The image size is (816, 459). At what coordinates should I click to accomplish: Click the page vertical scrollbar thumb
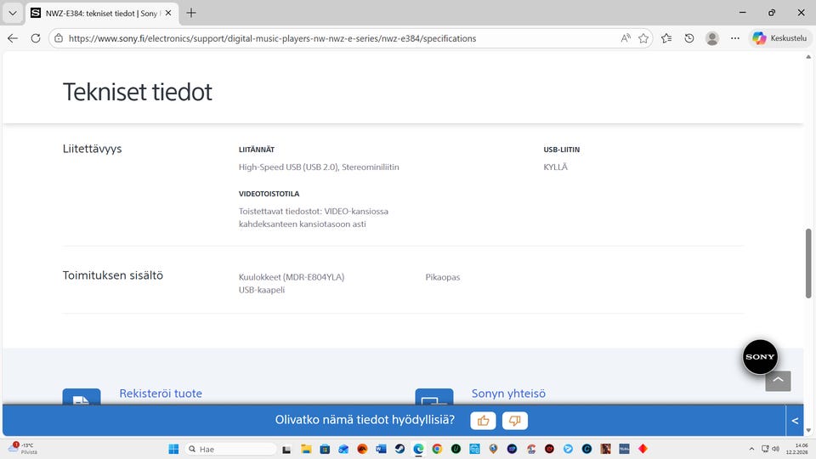[x=808, y=263]
